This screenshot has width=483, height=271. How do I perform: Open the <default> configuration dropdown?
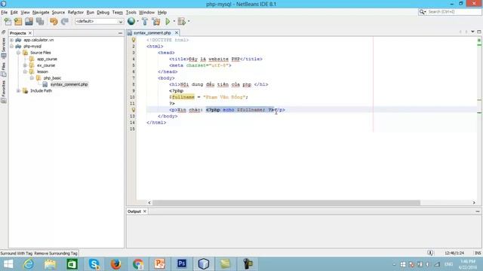[x=99, y=22]
